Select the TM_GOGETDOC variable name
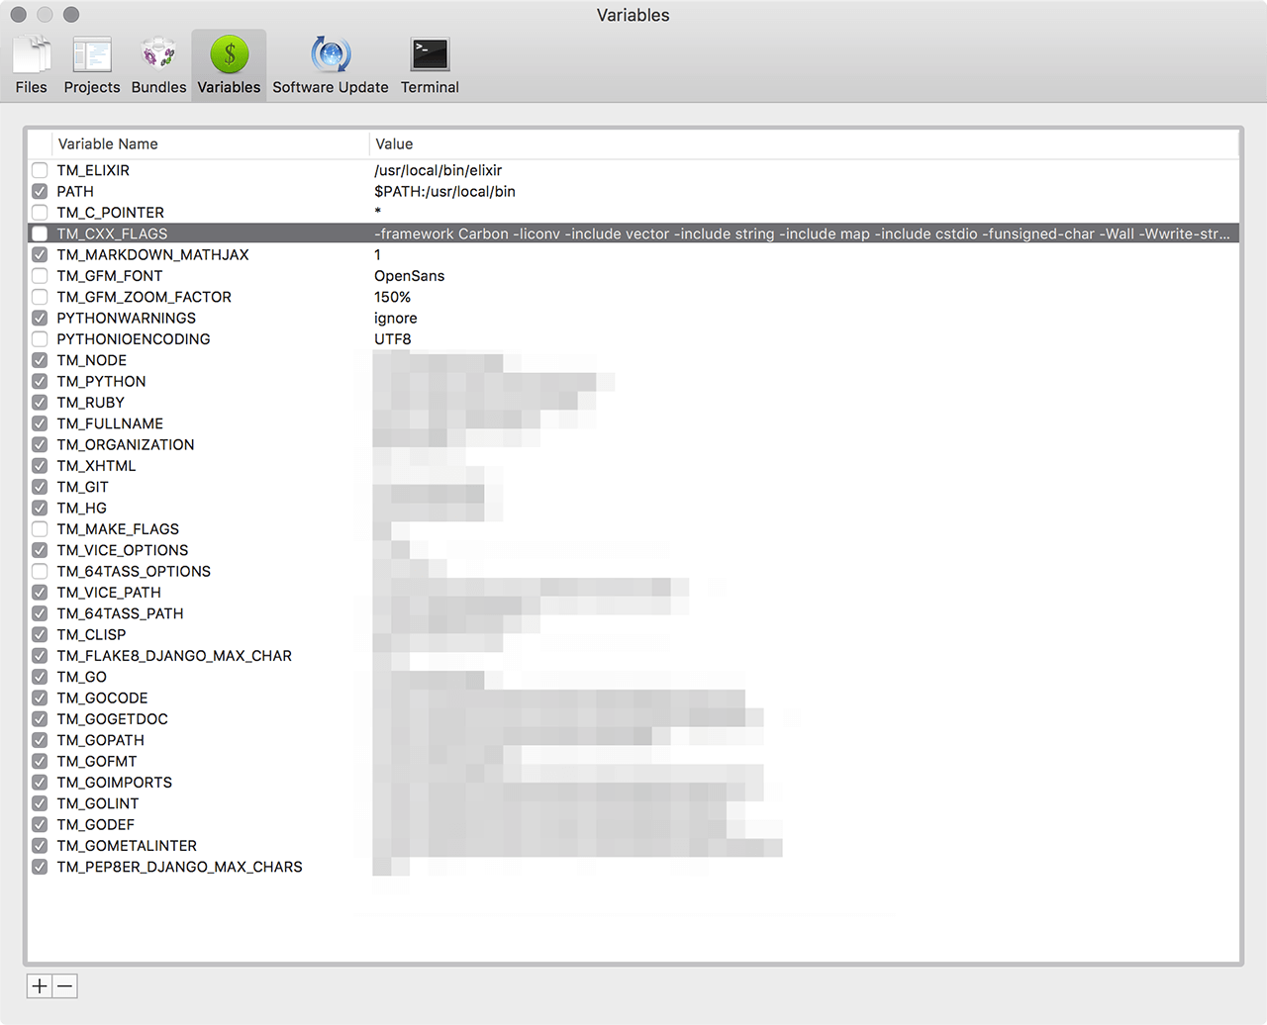1267x1025 pixels. pos(112,719)
